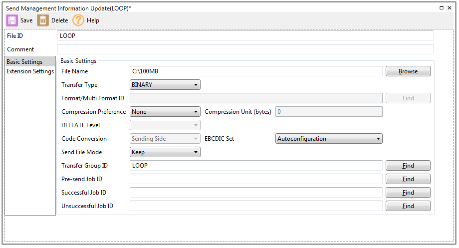Close the Send Management Information panel
The image size is (459, 248).
pos(451,8)
